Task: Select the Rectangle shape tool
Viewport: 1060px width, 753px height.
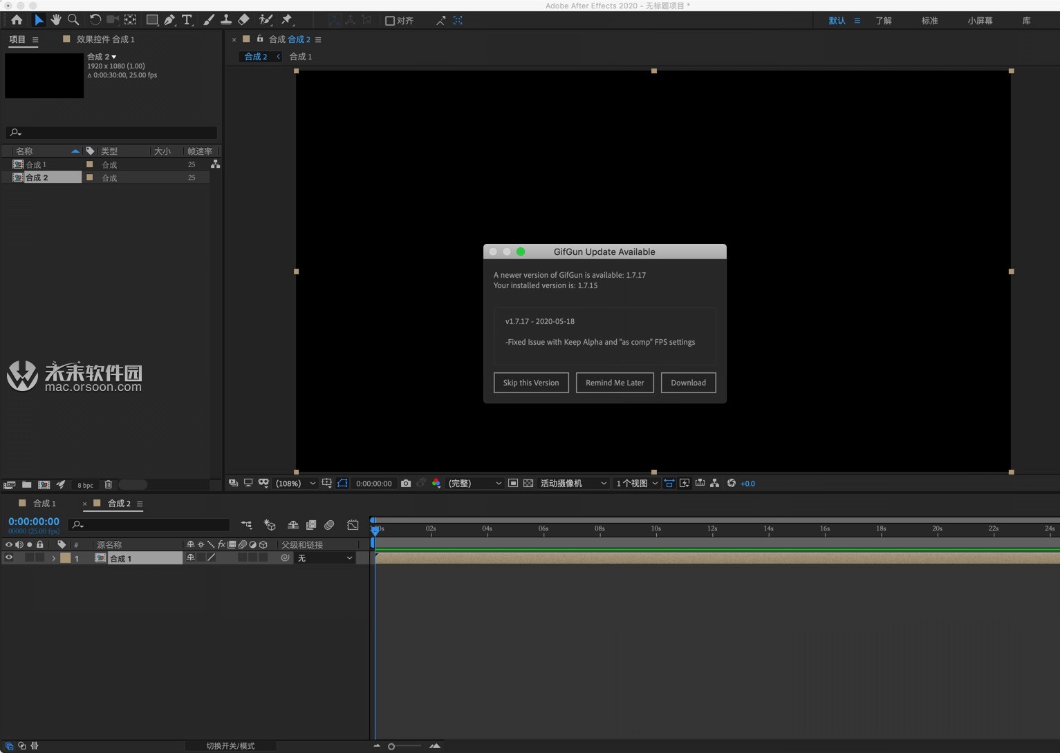Action: click(x=151, y=20)
